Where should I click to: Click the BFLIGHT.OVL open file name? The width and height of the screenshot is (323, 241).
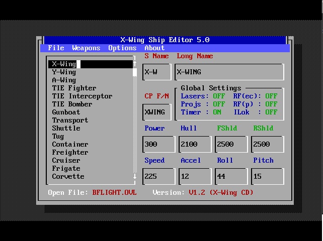coord(114,192)
